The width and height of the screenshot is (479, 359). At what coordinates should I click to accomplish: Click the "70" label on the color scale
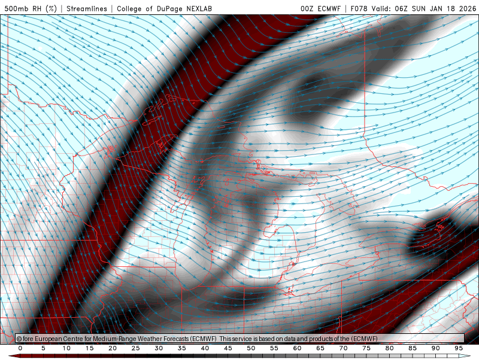[x=343, y=348]
